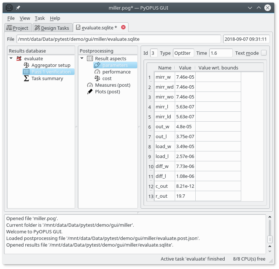Click the File path input field
Image resolution: width=279 pixels, height=269 pixels.
point(118,39)
